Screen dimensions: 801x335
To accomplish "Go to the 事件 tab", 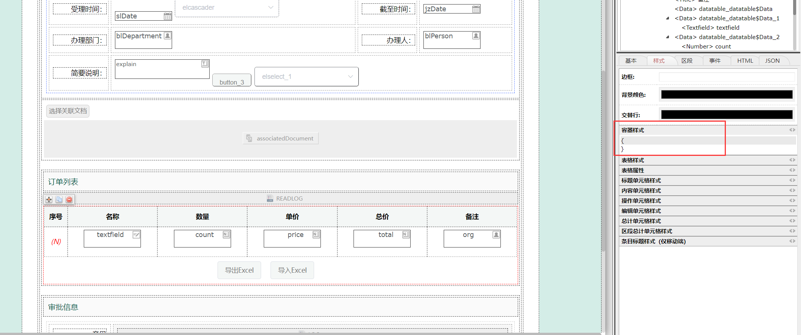I will click(715, 61).
